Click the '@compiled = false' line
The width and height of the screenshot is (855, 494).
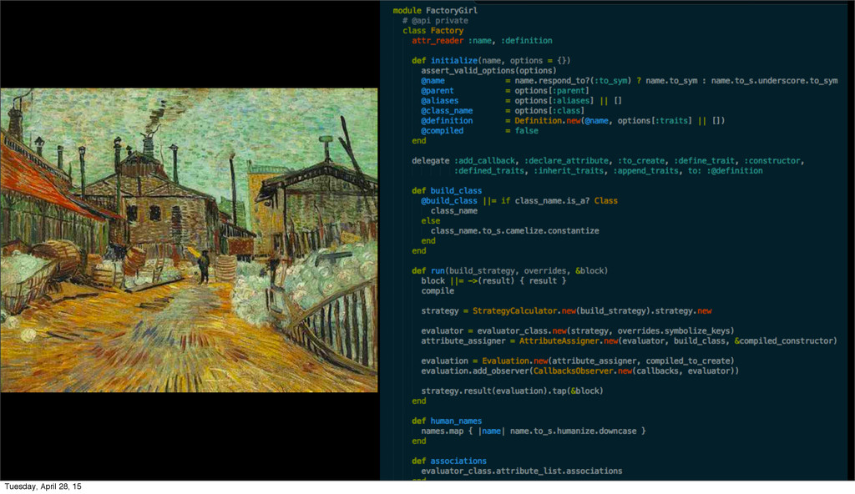[x=480, y=131]
